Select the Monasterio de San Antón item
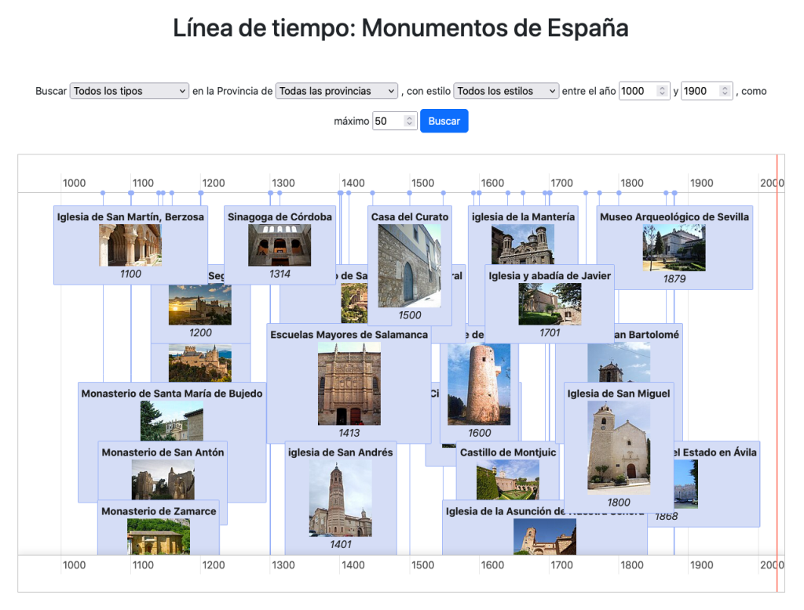This screenshot has height=610, width=804. click(x=163, y=452)
